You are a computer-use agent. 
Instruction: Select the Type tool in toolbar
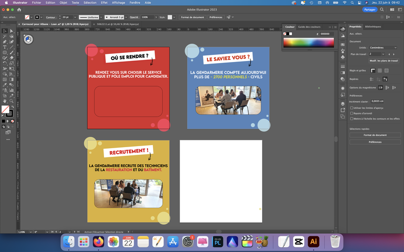point(5,47)
